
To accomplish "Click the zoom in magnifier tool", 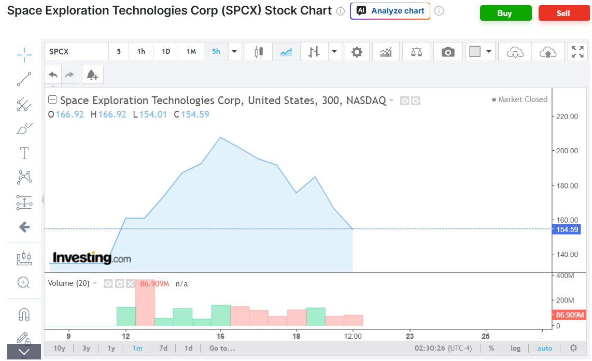I will 23,283.
